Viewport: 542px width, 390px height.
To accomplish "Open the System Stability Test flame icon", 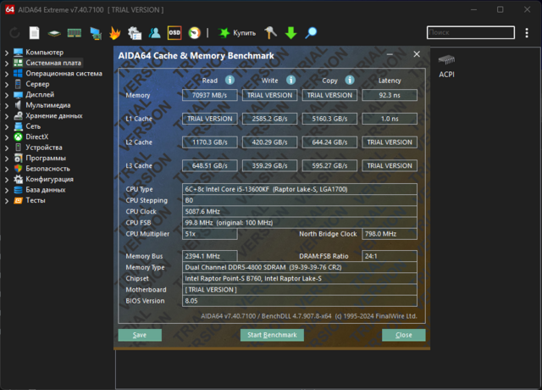I will point(115,33).
